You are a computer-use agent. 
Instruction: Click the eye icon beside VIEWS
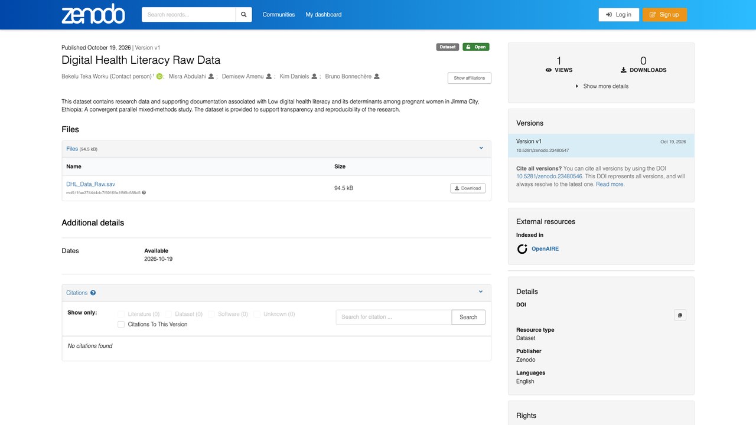549,70
